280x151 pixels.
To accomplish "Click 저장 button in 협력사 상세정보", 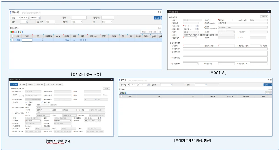I will click(106, 88).
